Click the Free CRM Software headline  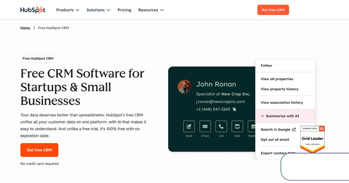[x=82, y=87]
